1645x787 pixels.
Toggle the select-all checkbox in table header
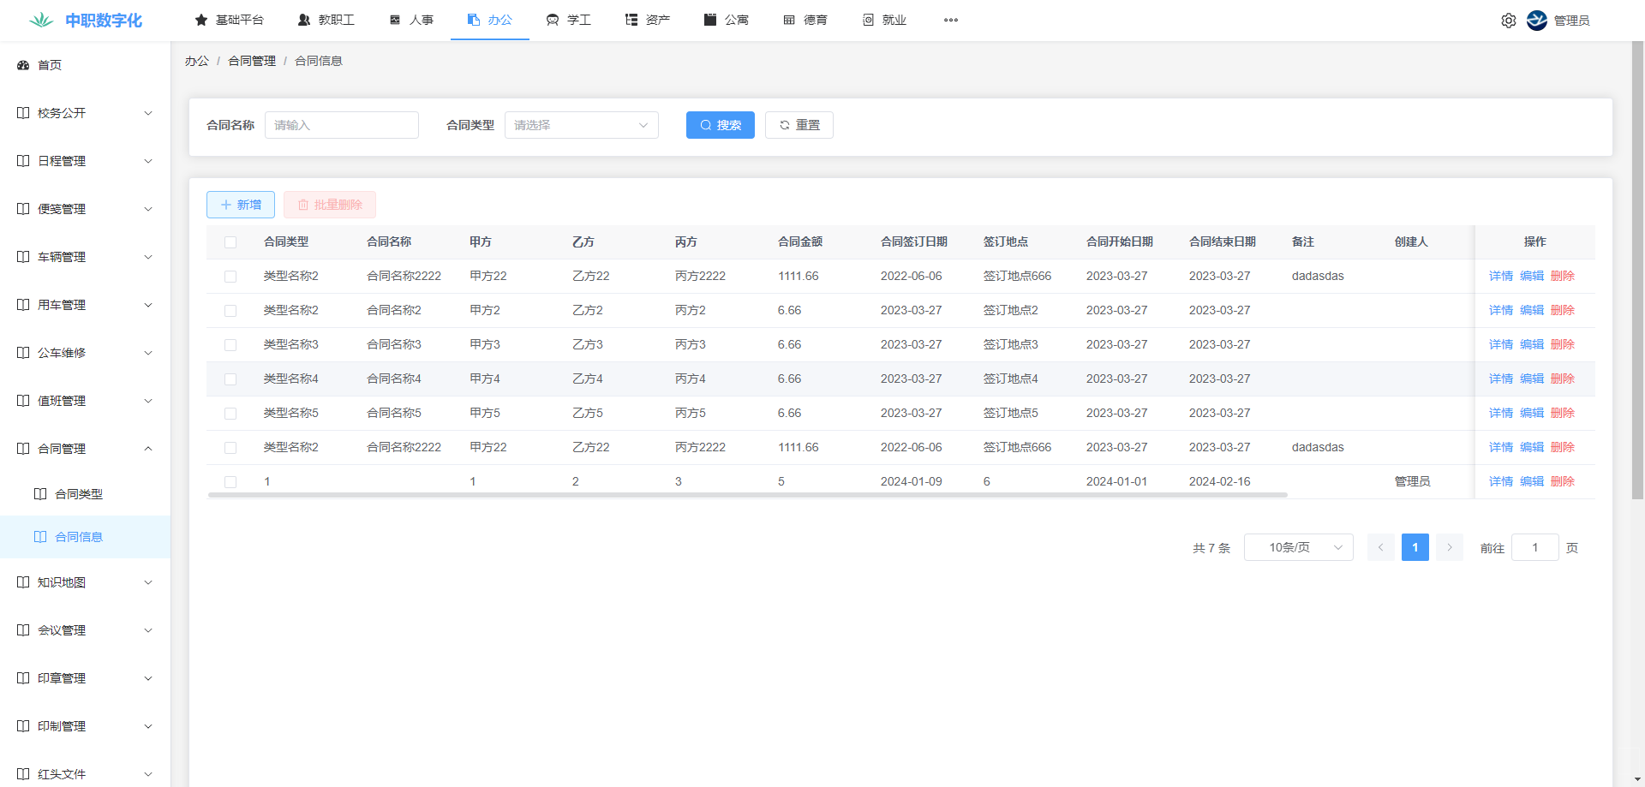tap(230, 242)
